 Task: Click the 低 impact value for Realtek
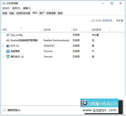(x=93, y=40)
